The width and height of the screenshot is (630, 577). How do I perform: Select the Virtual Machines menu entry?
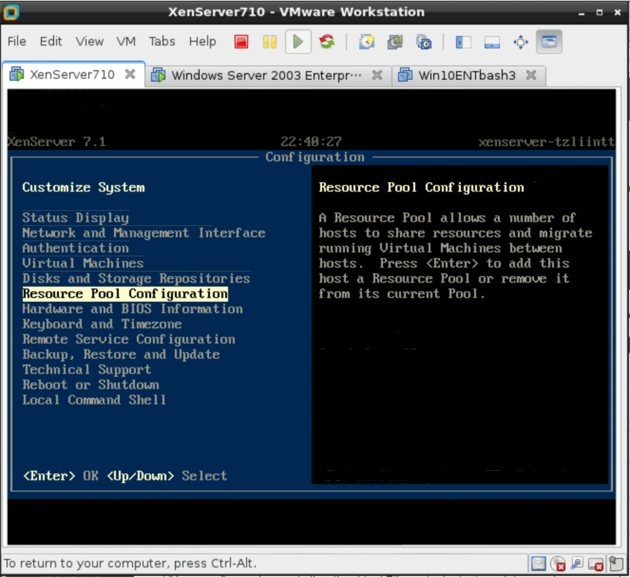pyautogui.click(x=83, y=264)
